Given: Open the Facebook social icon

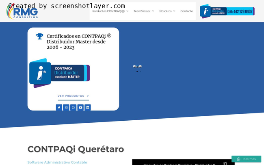Looking at the screenshot, I should tap(59, 108).
